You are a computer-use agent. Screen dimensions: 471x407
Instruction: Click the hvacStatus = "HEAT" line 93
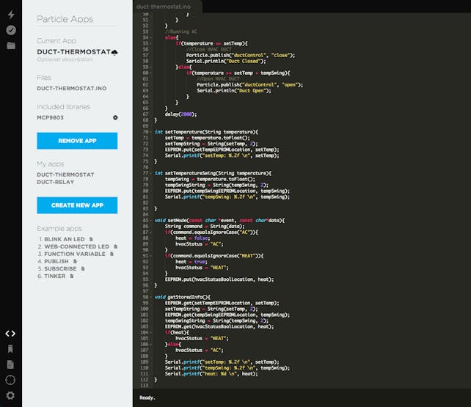(202, 268)
